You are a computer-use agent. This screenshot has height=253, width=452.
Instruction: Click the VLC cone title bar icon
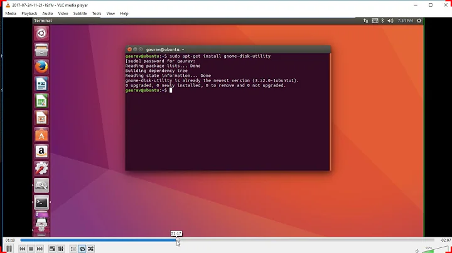pyautogui.click(x=8, y=5)
